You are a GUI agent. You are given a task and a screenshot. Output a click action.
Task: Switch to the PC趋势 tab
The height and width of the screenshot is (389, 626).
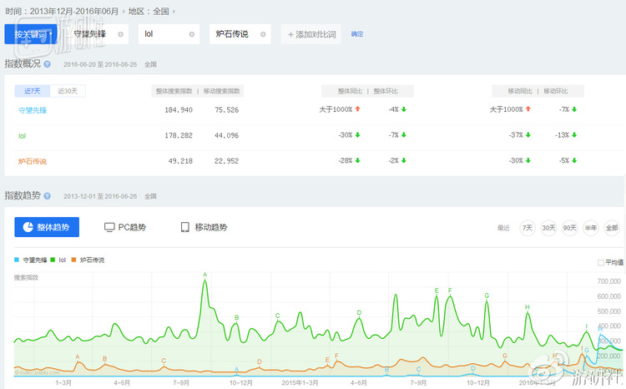(125, 227)
